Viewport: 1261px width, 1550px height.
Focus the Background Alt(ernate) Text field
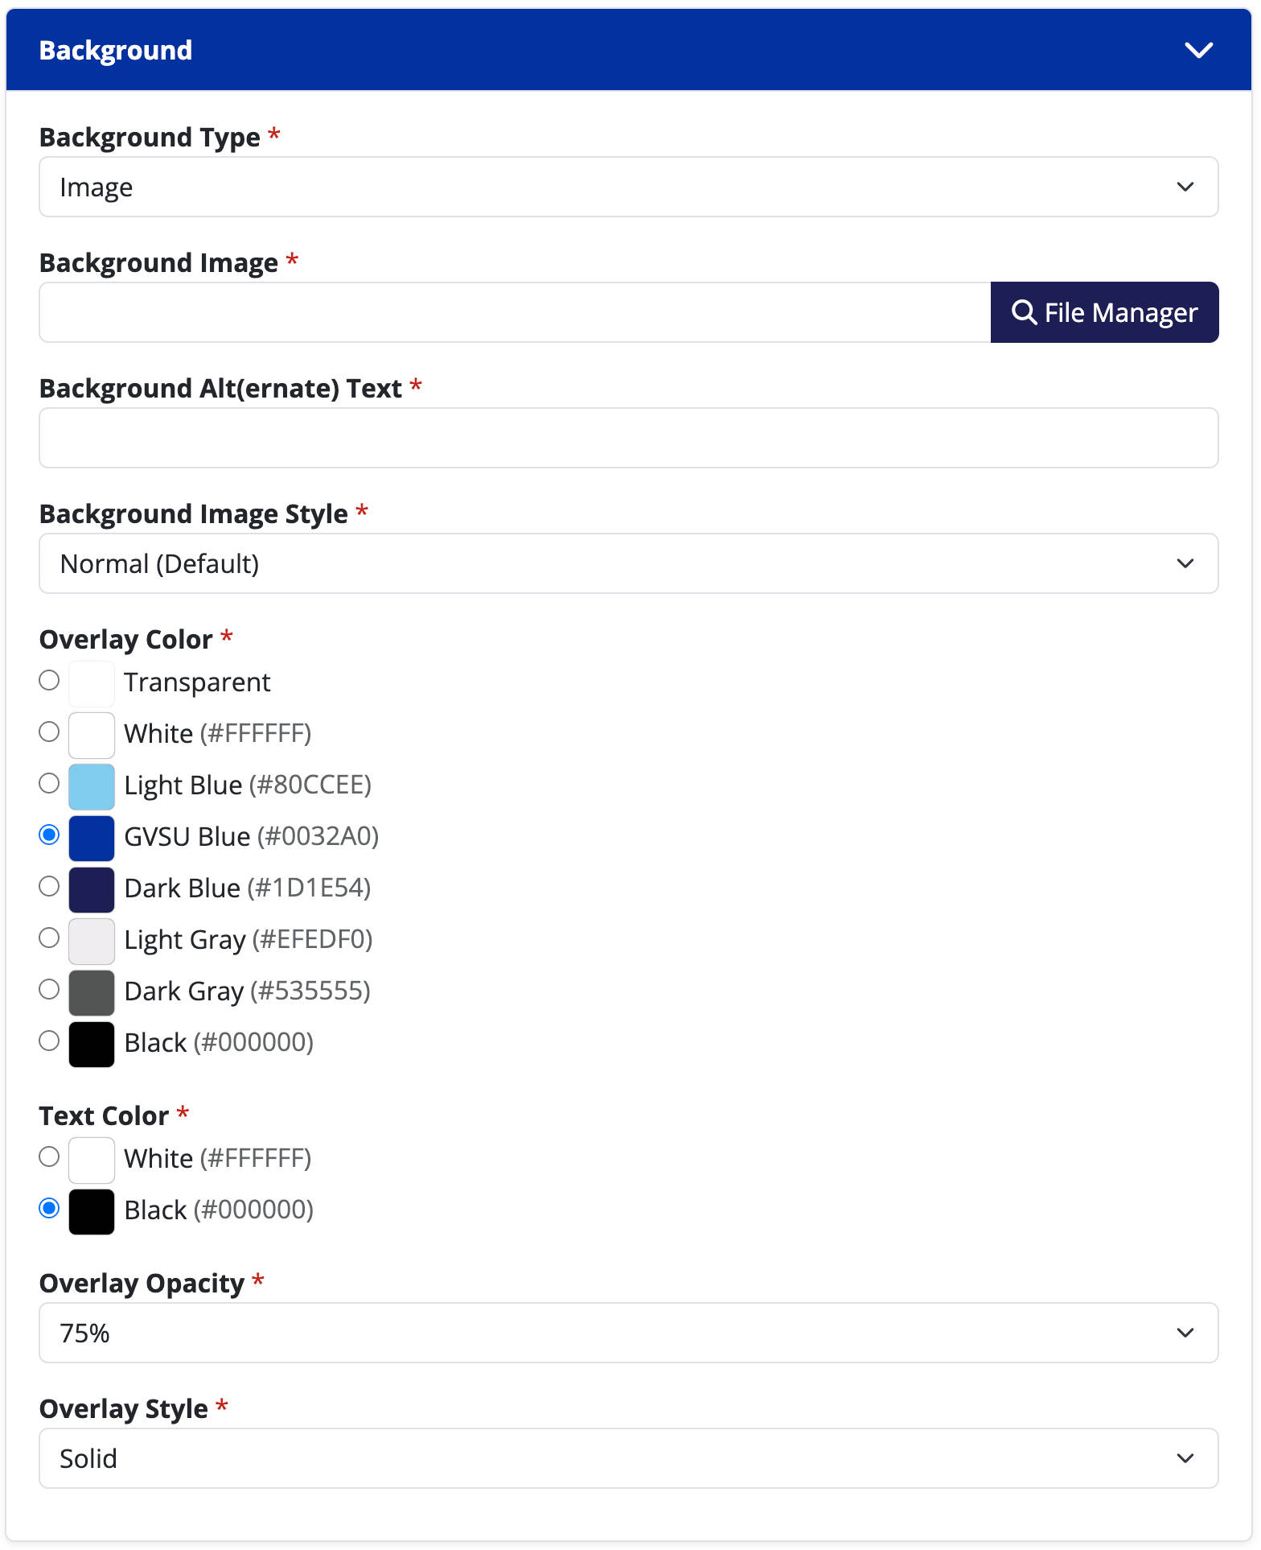[628, 439]
